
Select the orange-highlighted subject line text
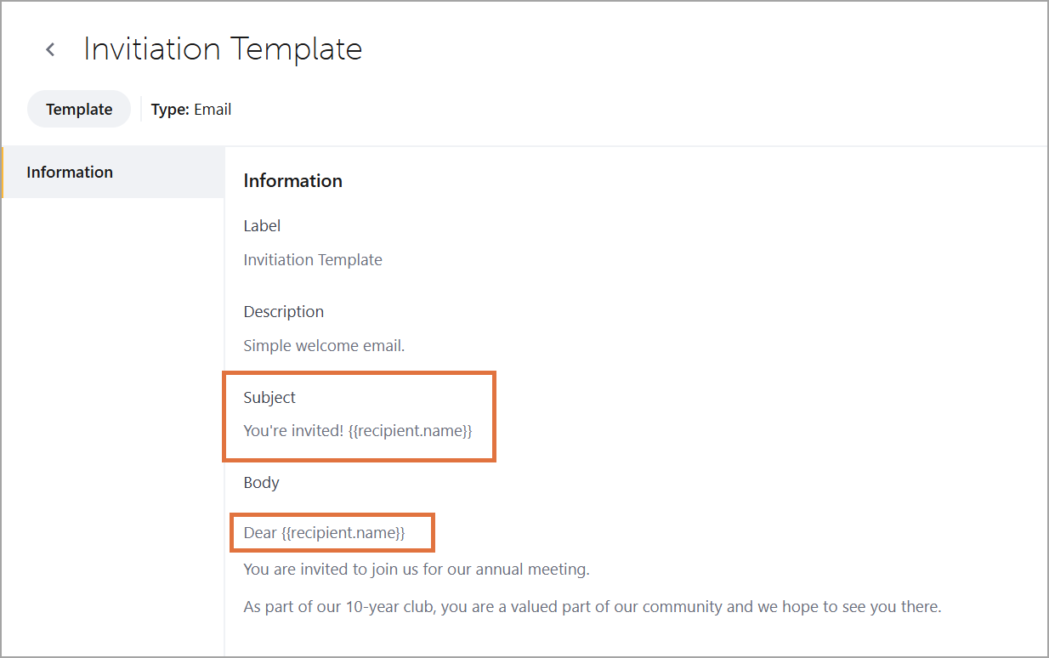[357, 430]
